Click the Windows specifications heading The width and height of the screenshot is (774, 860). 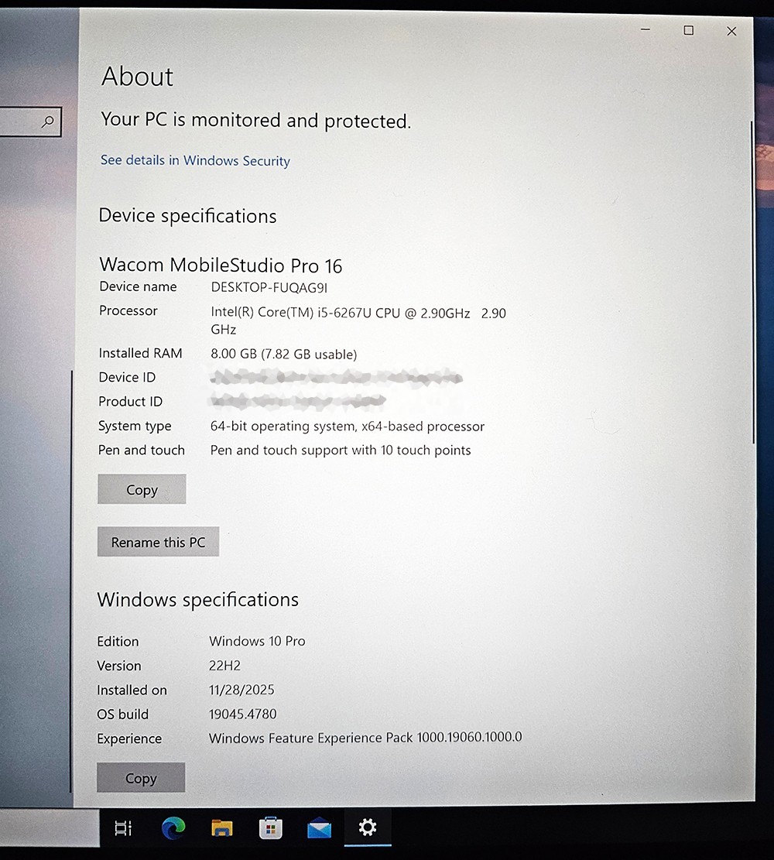198,599
